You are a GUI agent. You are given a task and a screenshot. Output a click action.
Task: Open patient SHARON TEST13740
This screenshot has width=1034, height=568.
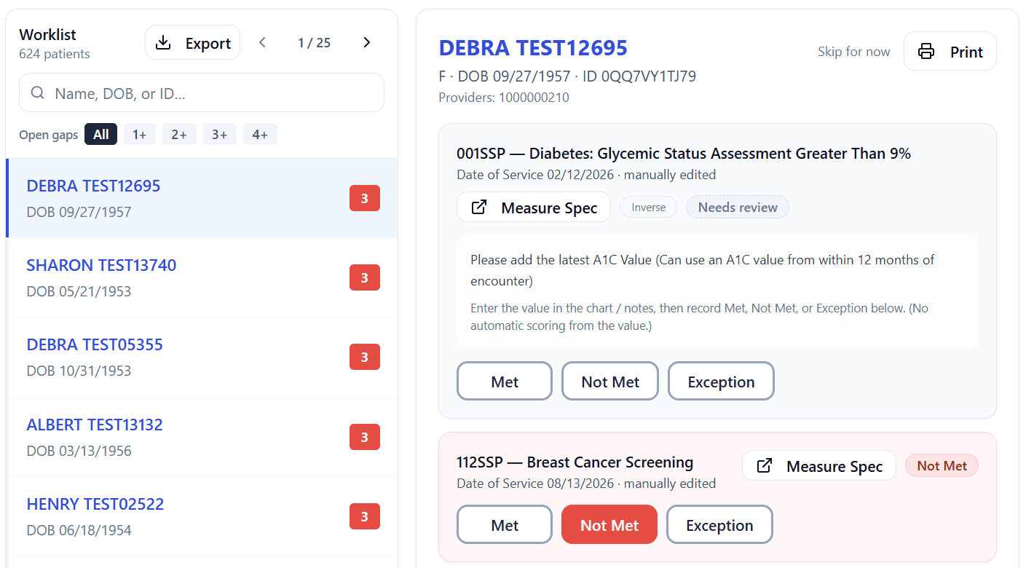[202, 277]
